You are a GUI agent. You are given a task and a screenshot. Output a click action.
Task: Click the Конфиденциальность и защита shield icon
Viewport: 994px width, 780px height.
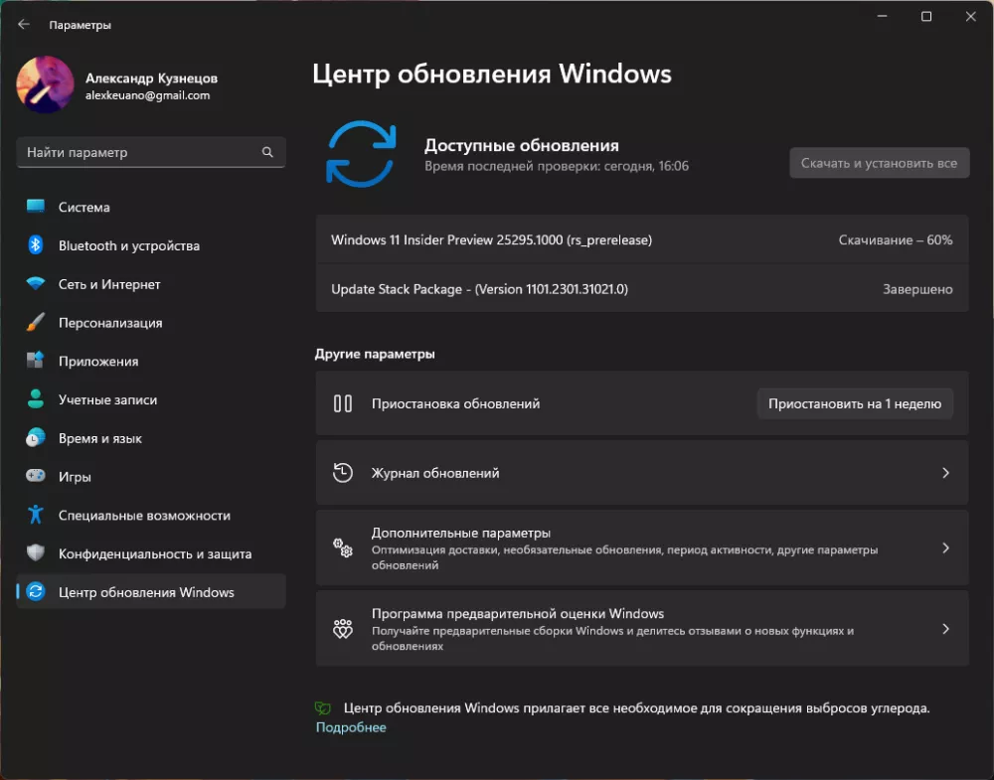(x=36, y=553)
